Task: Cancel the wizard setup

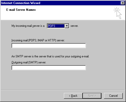Action: [113, 96]
